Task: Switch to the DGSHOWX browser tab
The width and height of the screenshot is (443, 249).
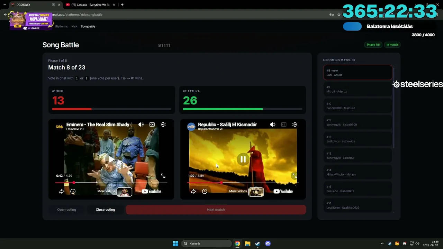Action: 33,5
